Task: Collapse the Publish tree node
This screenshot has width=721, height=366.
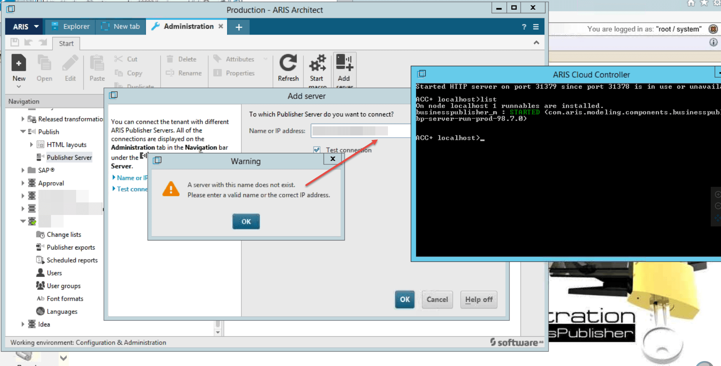Action: [23, 132]
